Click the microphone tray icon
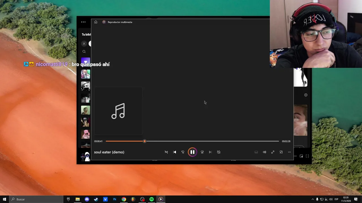 click(317, 199)
